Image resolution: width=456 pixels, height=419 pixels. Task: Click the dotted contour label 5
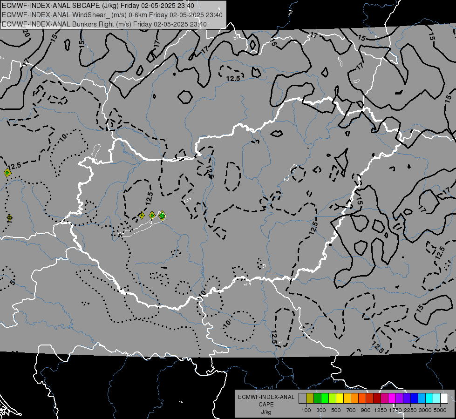(x=12, y=282)
